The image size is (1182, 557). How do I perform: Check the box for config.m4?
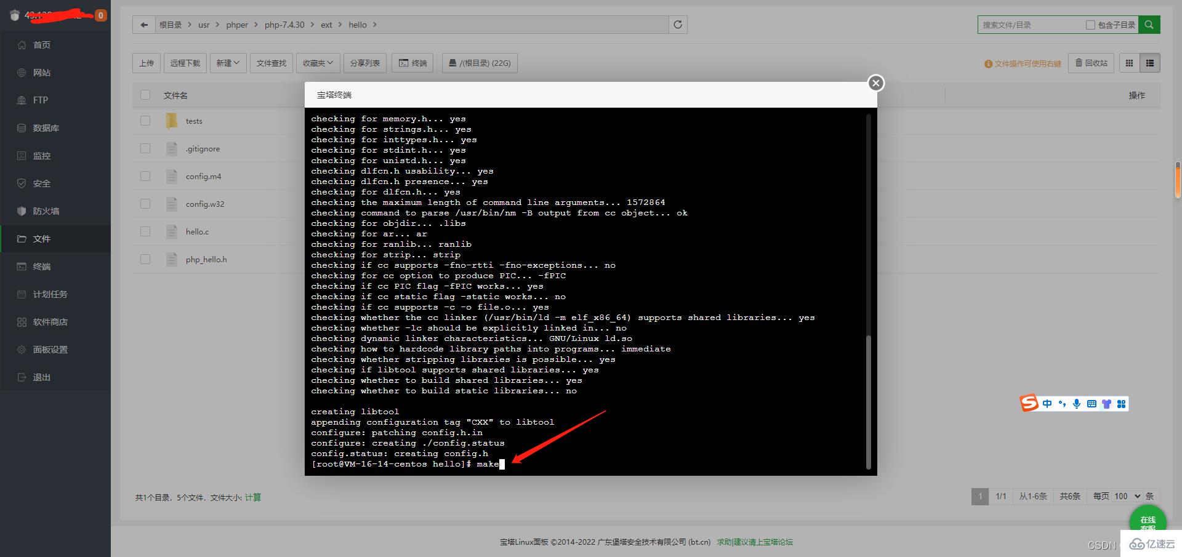coord(145,176)
